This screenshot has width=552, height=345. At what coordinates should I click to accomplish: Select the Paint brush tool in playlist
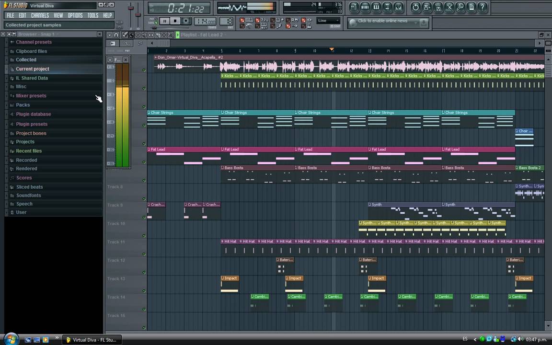tap(131, 35)
